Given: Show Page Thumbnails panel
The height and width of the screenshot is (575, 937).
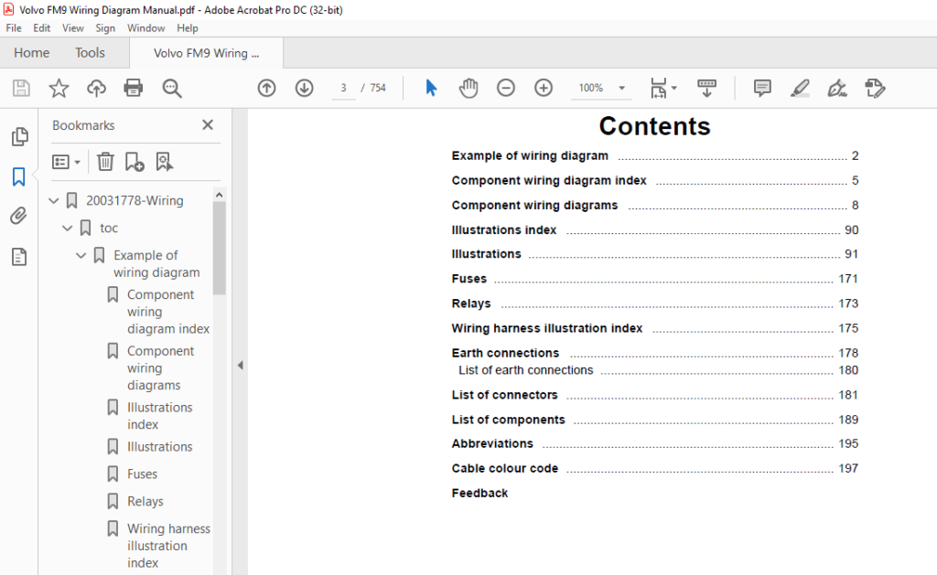Looking at the screenshot, I should [x=19, y=137].
